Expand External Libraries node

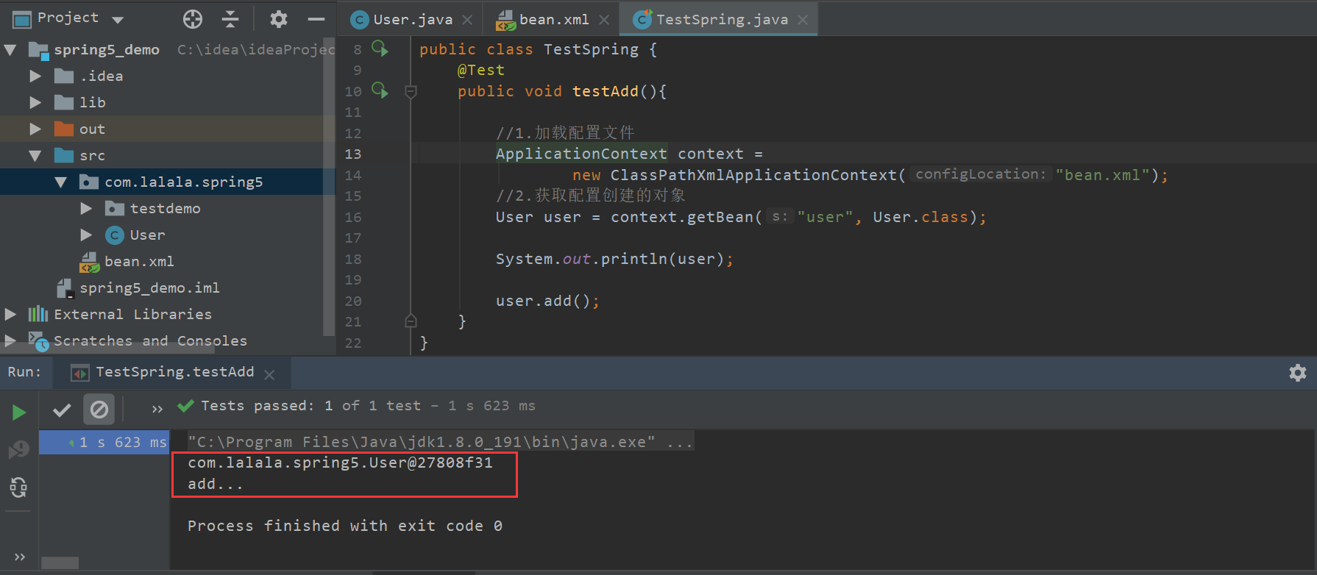pos(10,314)
